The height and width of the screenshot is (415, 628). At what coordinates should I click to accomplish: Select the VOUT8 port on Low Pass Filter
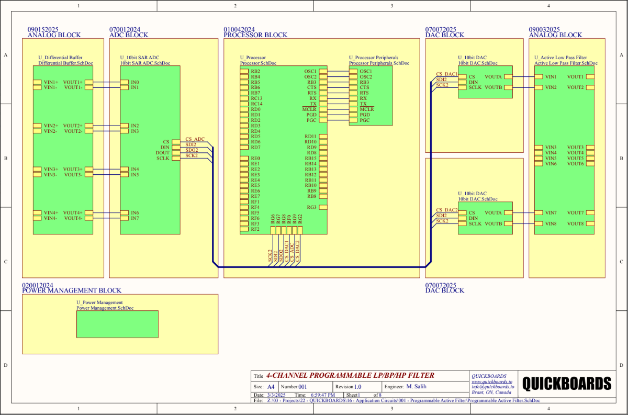coord(590,224)
